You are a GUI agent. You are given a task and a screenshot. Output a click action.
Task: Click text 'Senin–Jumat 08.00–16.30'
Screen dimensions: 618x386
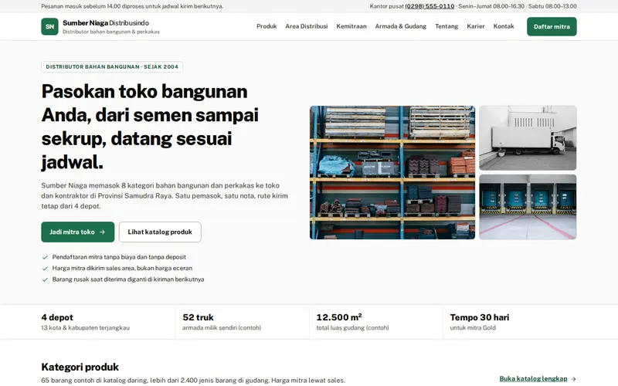pos(491,6)
